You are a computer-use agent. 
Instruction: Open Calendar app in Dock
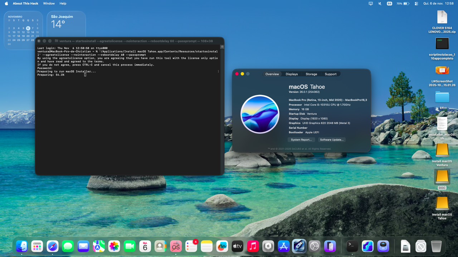(145, 246)
